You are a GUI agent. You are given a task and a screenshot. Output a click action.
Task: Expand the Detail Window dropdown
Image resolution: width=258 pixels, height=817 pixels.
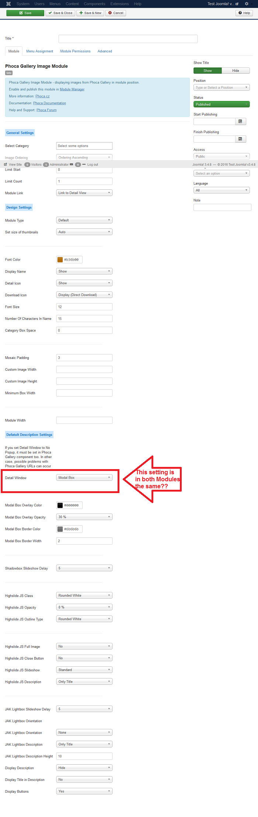pos(84,478)
